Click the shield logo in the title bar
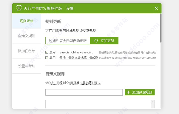Viewport: 179px width, 114px height. point(19,8)
